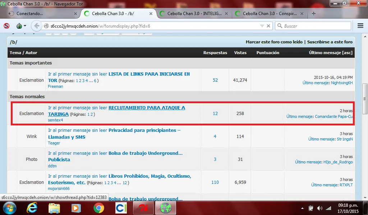Image resolution: width=368 pixels, height=215 pixels.
Task: Go back with the browser back arrow
Action: [36, 26]
